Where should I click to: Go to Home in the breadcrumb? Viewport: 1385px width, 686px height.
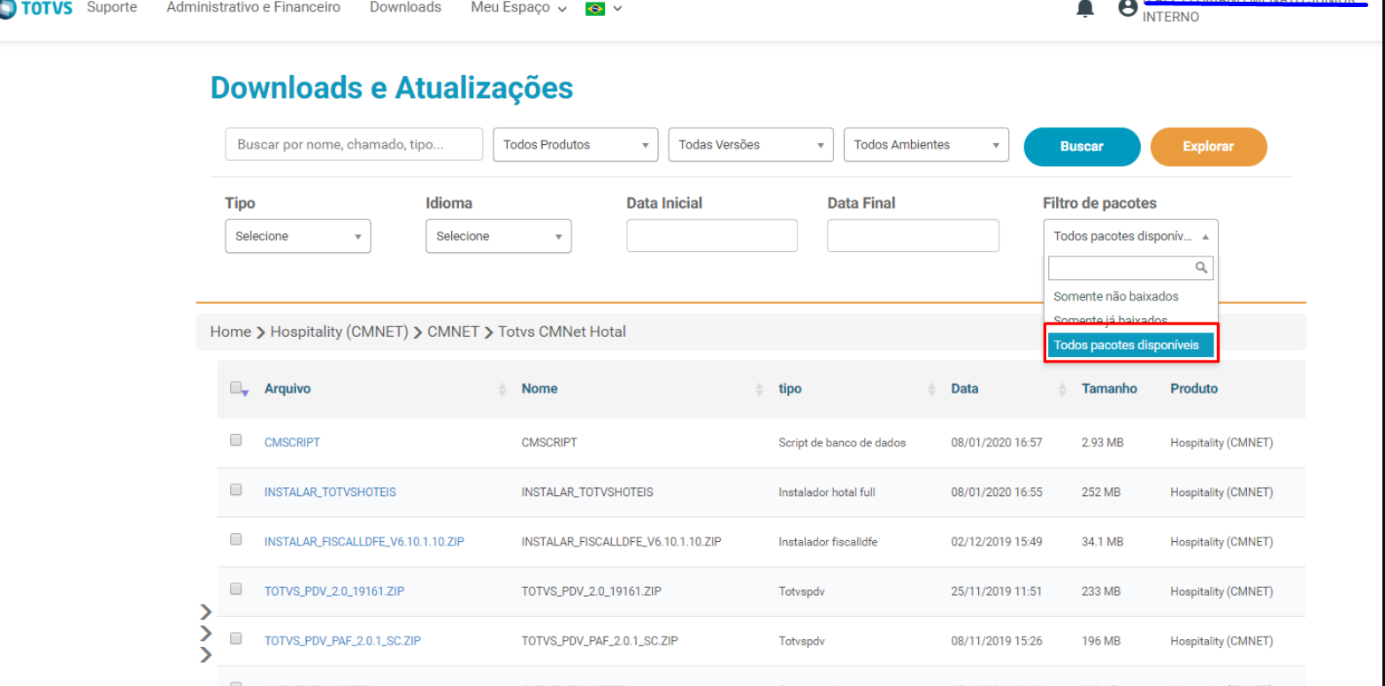[231, 332]
